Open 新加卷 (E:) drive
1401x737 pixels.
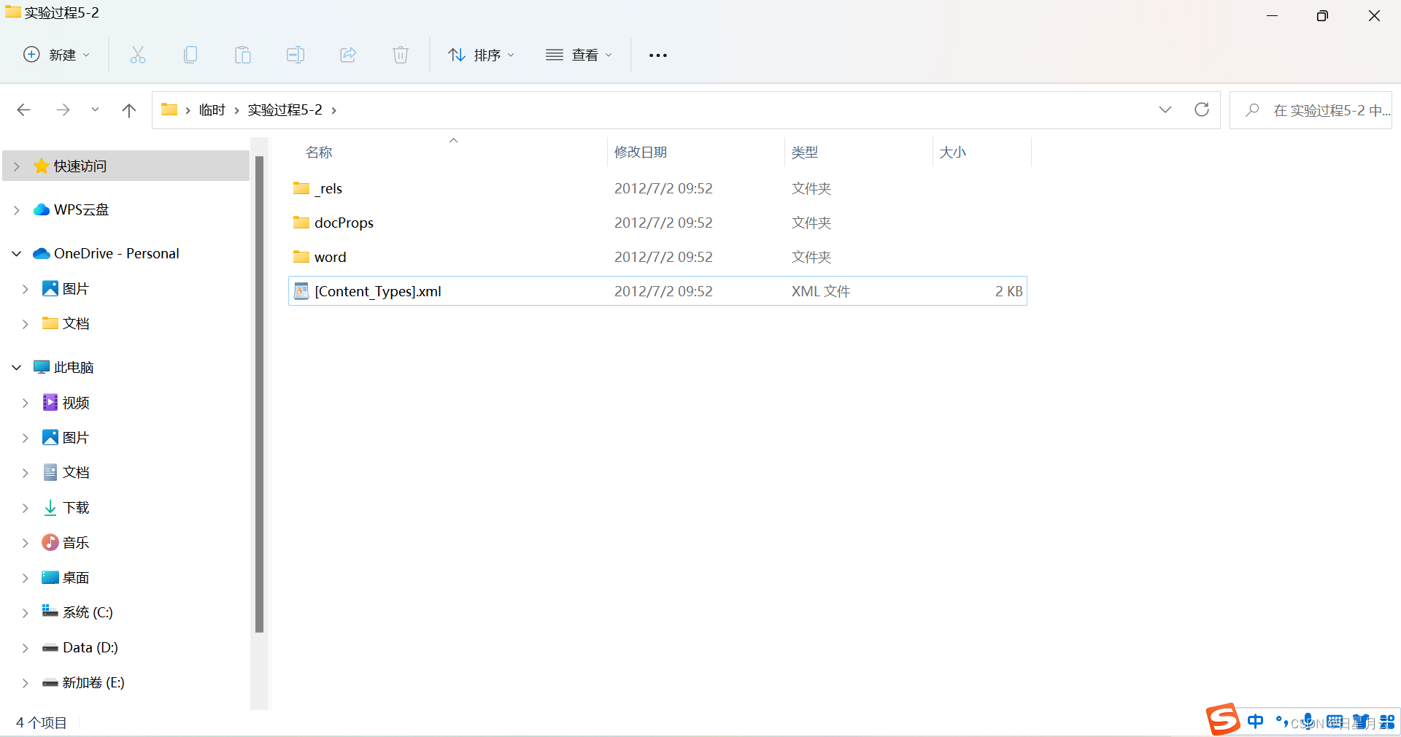(93, 682)
